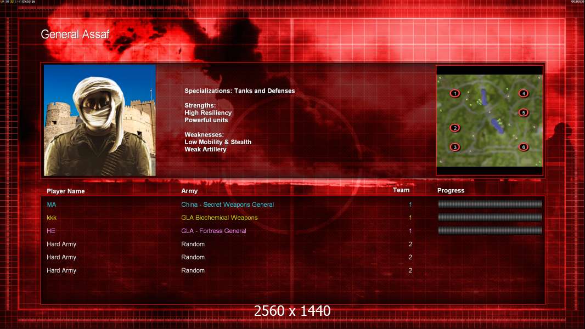The image size is (585, 329).
Task: Click the progress bar for player HE
Action: [490, 231]
